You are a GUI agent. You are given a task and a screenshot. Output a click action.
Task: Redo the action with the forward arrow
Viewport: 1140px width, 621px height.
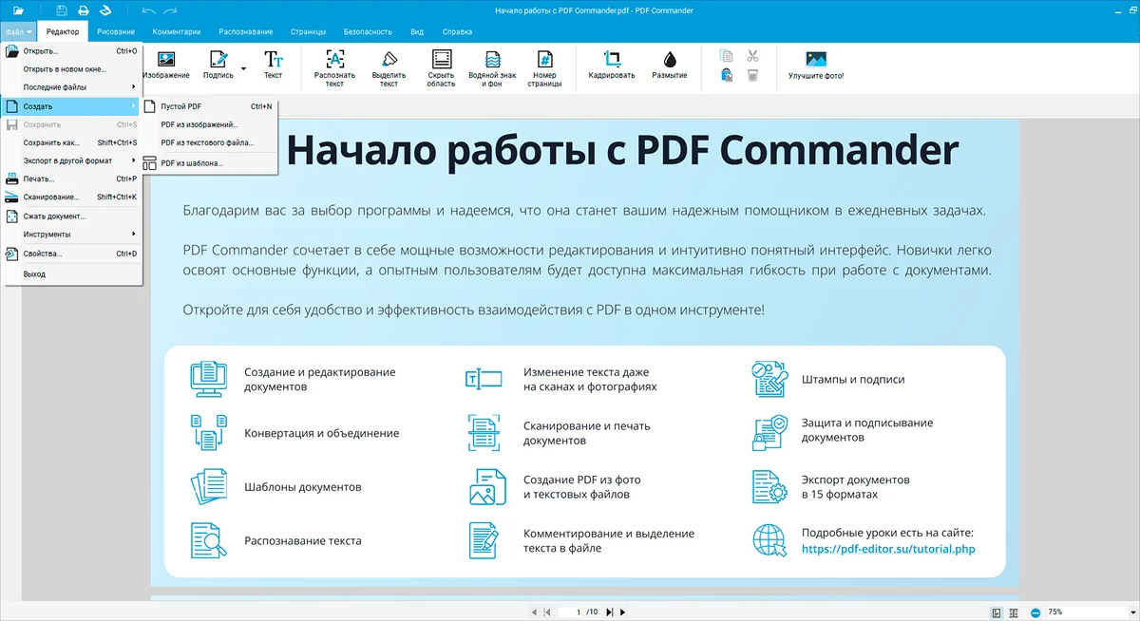[x=171, y=10]
